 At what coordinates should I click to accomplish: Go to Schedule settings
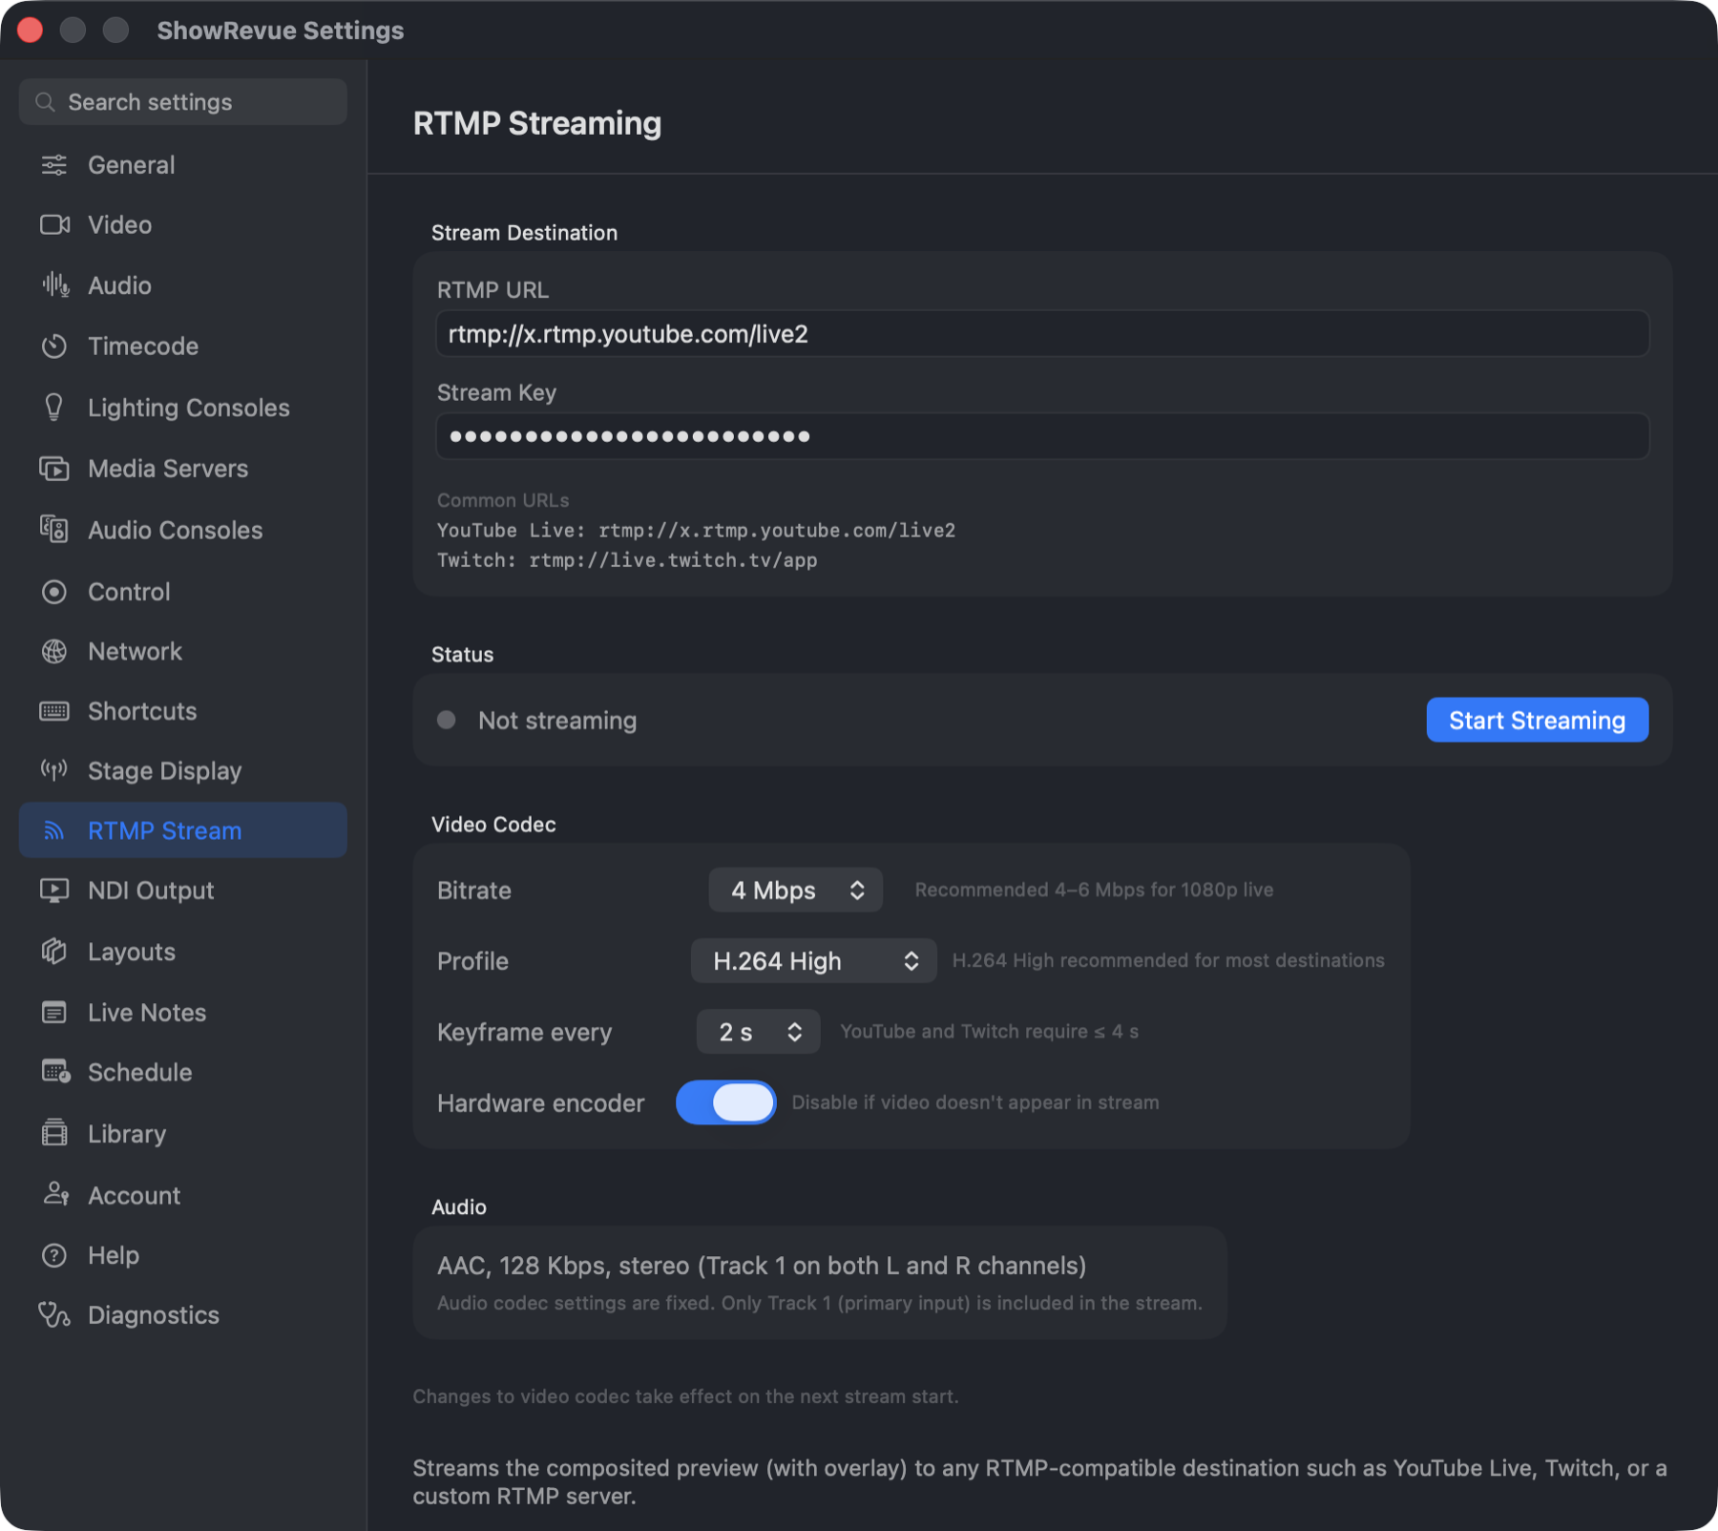[182, 1072]
